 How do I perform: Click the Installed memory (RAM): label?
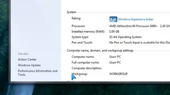[88, 32]
